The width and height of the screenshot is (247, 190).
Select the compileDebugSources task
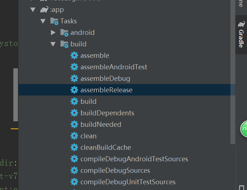[115, 170]
